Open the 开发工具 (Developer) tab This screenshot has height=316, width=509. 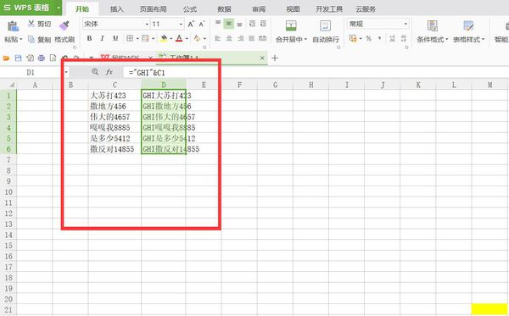tap(329, 8)
